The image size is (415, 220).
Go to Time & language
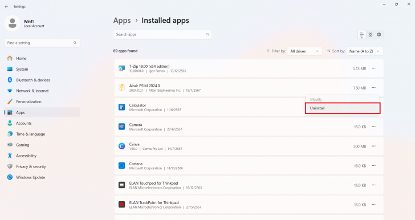coord(42,134)
